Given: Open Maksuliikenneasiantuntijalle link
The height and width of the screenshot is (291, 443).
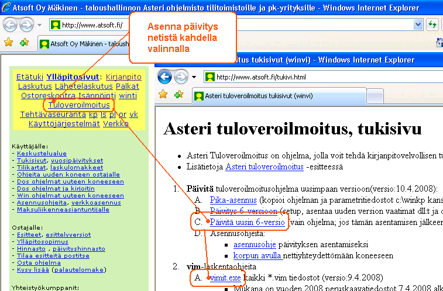Looking at the screenshot, I should coord(63,210).
